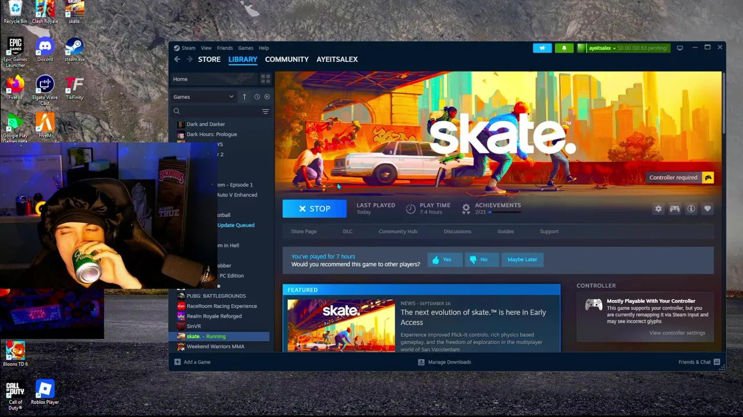Open Elgato Wave Cast desktop shortcut
This screenshot has height=417, width=743.
(x=45, y=90)
